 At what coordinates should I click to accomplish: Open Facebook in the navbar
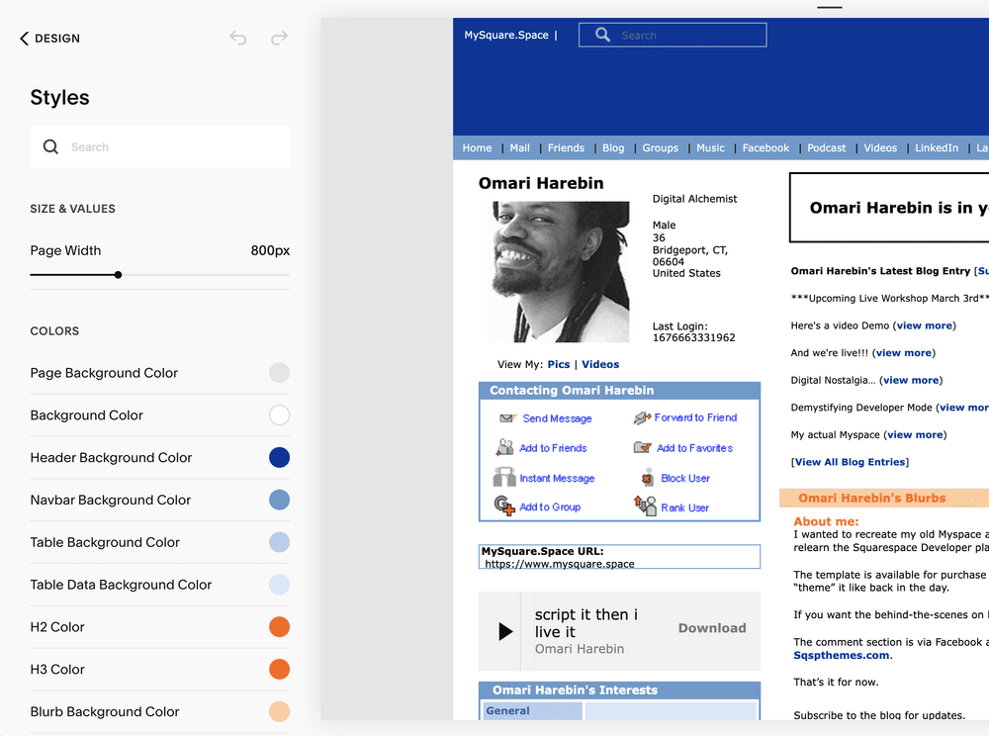tap(765, 147)
